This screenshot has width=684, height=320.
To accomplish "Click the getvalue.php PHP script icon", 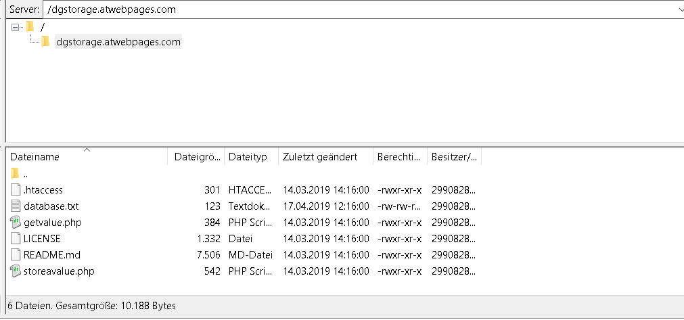I will [x=16, y=223].
